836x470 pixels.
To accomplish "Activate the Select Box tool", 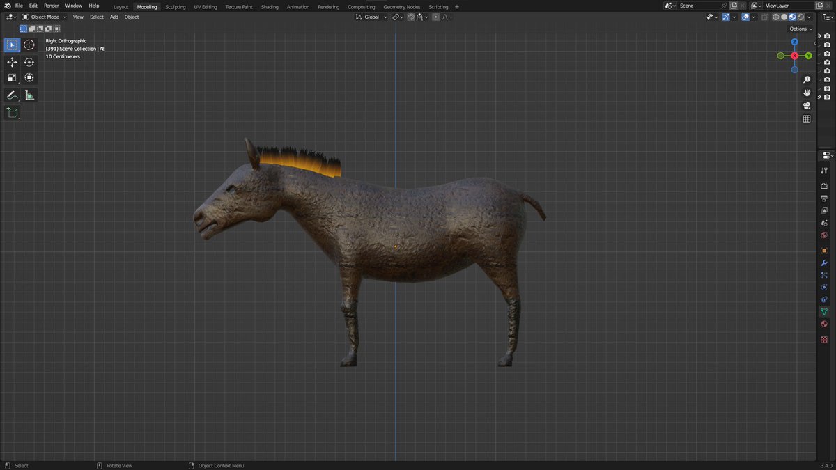I will (13, 45).
